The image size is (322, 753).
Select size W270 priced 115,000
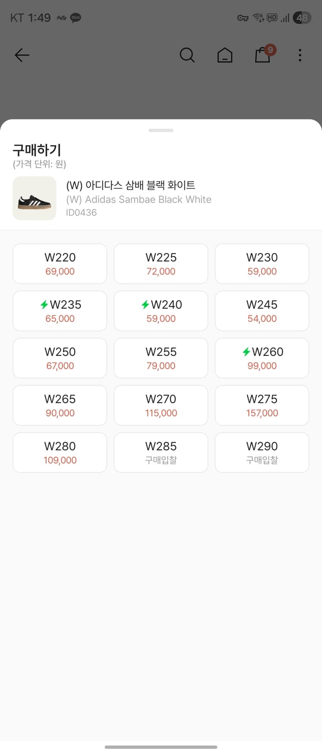pos(161,405)
